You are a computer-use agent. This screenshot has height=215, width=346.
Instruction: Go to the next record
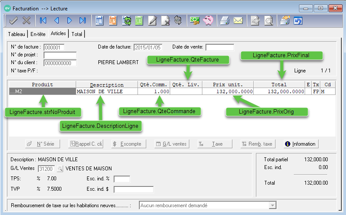pos(69,20)
